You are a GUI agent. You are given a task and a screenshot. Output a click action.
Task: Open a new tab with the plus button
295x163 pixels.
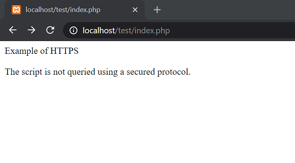pos(157,10)
